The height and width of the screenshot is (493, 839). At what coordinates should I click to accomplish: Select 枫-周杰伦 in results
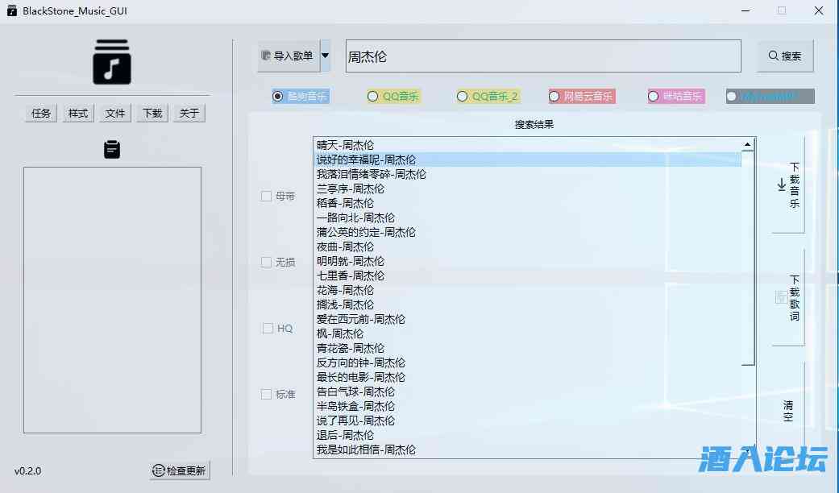pos(528,333)
